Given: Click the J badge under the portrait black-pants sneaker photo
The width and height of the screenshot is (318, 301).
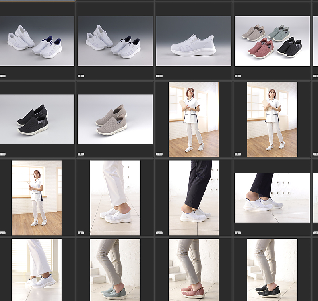Looking at the screenshot, I should (159, 232).
